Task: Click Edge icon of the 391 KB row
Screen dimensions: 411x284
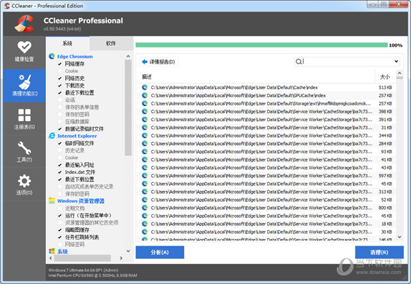Action: (145, 119)
